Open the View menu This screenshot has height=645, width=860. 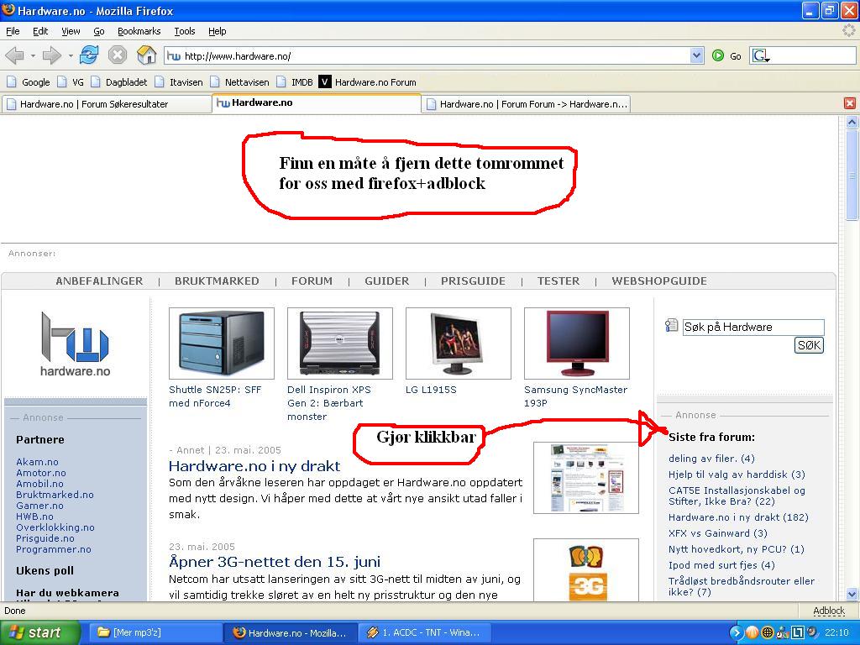tap(71, 31)
